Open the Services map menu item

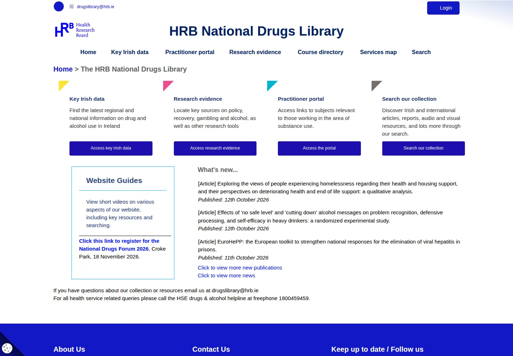click(x=378, y=52)
